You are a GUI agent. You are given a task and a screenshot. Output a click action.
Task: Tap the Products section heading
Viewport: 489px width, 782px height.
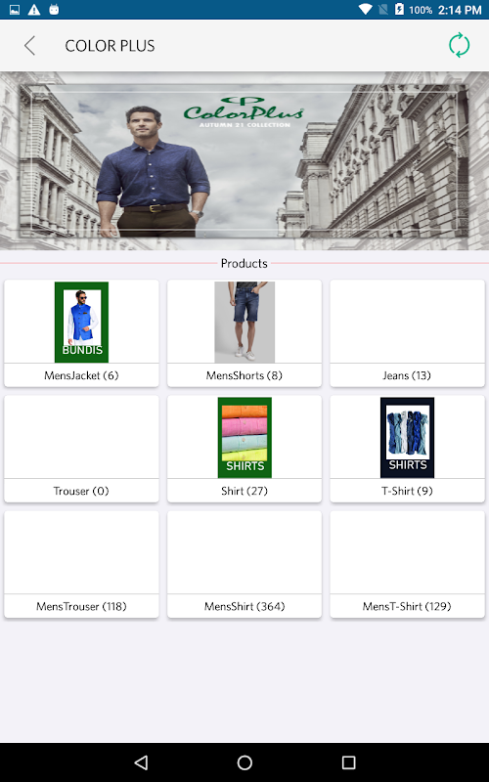click(244, 263)
